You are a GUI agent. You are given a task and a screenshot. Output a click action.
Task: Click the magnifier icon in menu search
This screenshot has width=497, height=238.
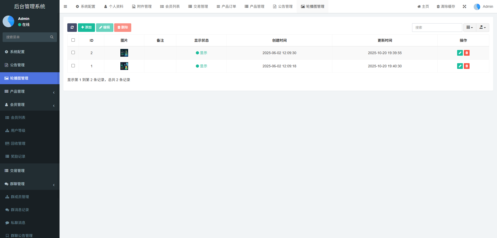(52, 37)
